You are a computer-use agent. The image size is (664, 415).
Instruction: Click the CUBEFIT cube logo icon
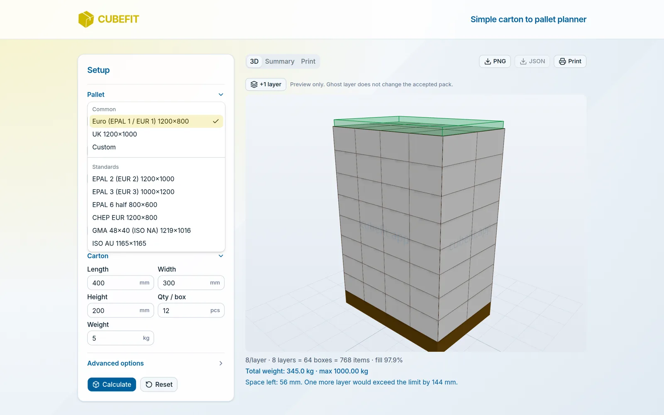pyautogui.click(x=86, y=19)
